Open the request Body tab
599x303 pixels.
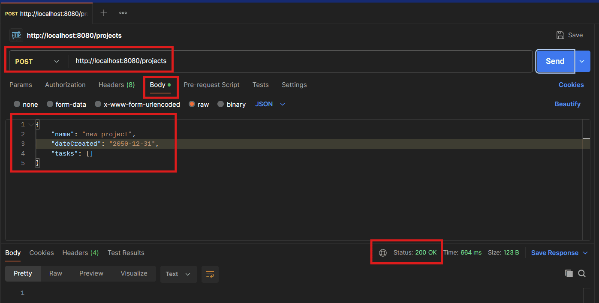tap(160, 85)
